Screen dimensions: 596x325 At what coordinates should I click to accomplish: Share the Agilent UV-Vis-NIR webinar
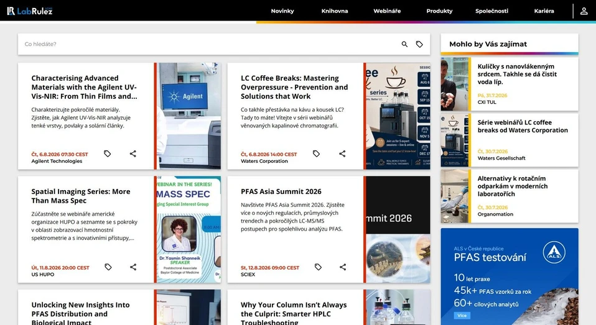(133, 153)
